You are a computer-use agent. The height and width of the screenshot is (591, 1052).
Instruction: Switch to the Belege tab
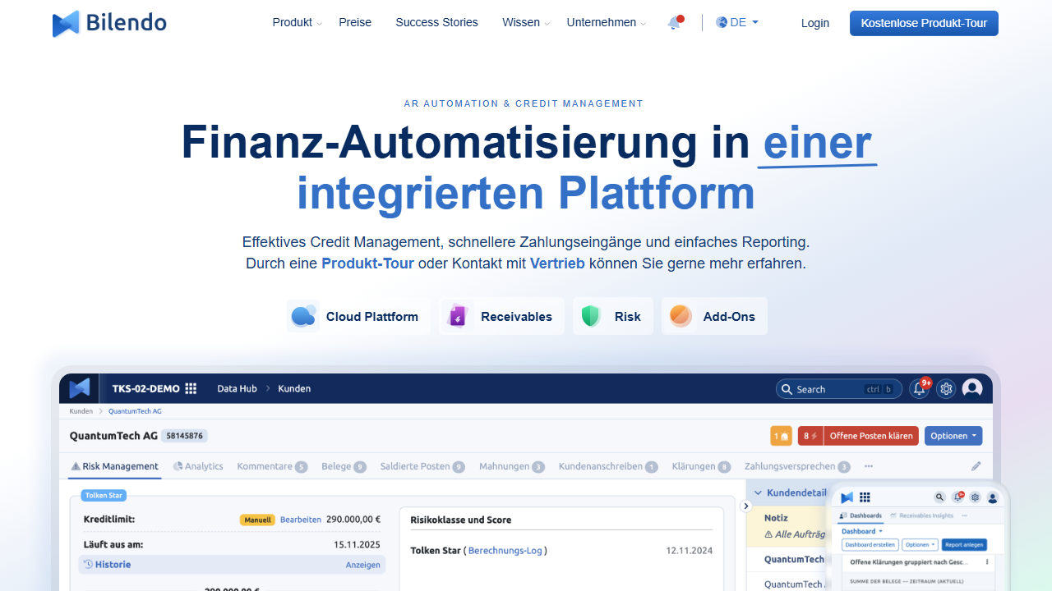[344, 466]
